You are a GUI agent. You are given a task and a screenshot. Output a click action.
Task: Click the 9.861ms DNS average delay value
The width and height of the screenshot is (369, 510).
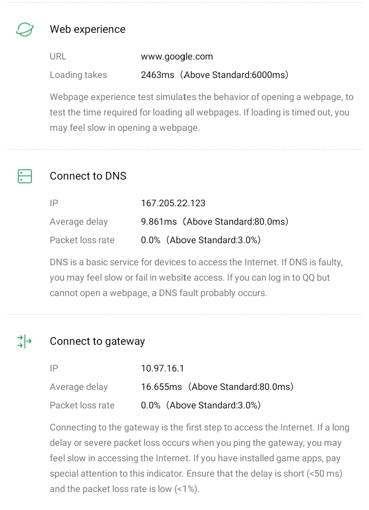tap(214, 222)
